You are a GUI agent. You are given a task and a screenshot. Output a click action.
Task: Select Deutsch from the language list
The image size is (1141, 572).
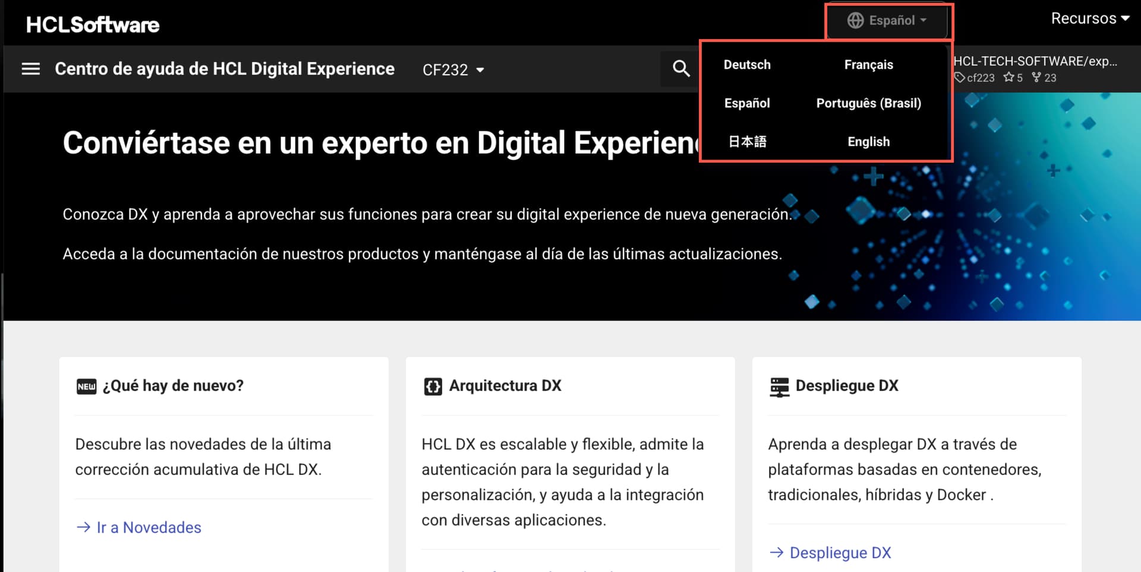(x=747, y=65)
